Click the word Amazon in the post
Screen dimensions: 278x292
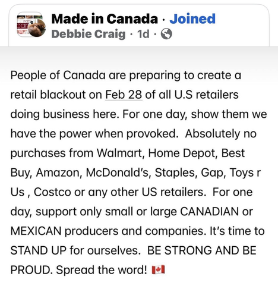click(x=59, y=172)
